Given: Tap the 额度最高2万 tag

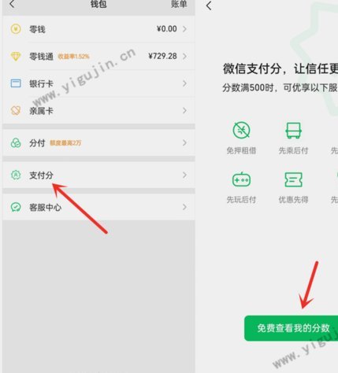Looking at the screenshot, I should coord(65,143).
